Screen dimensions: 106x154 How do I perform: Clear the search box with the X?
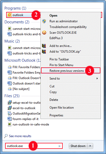click(59, 146)
